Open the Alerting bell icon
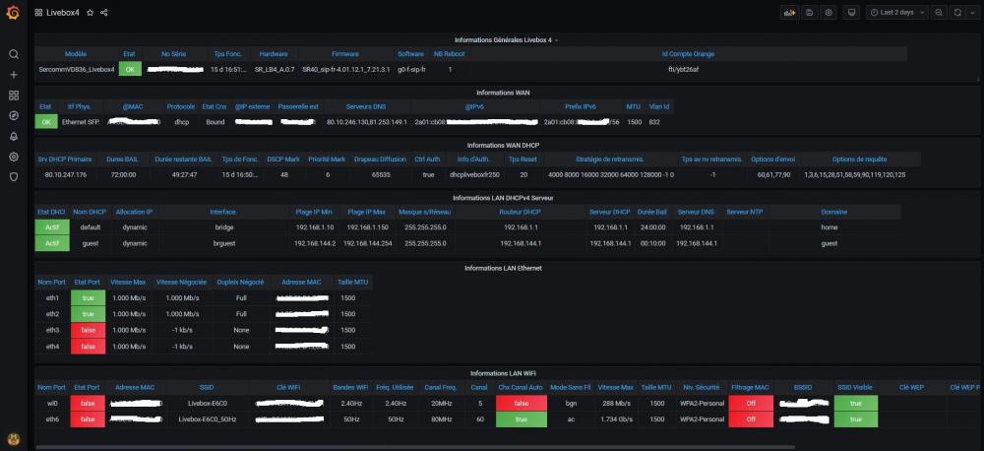Viewport: 984px width, 451px height. 13,136
